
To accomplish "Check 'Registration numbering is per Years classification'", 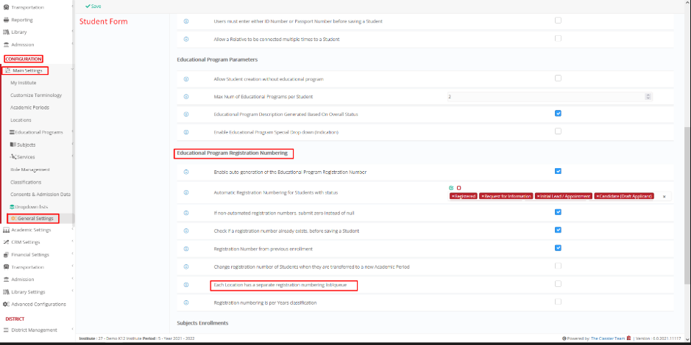I will [558, 302].
